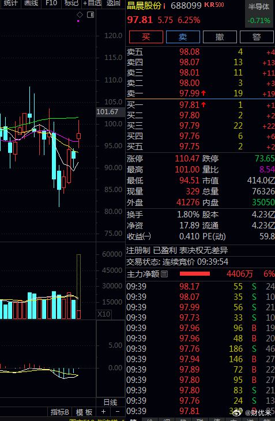Open the 统计 statistics toolbar item
Image resolution: width=275 pixels, height=421 pixels.
(10, 3)
